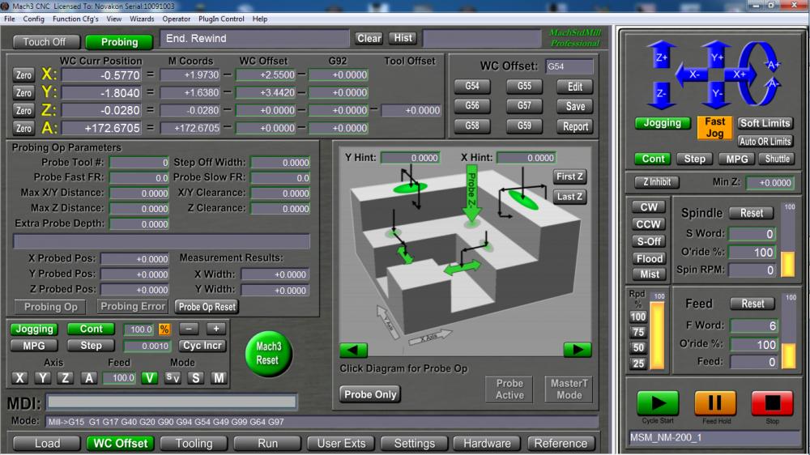Rotate A- using the circular arrow
810x455 pixels.
click(772, 84)
